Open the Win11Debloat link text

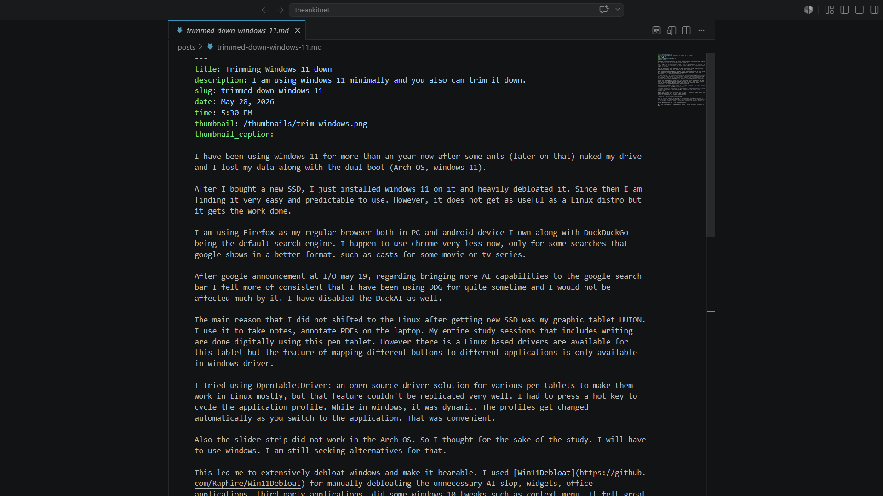(x=544, y=473)
